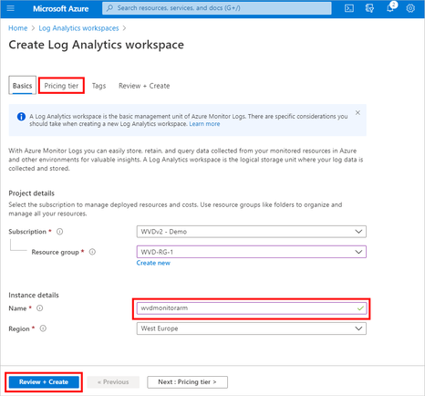Image resolution: width=425 pixels, height=396 pixels.
Task: Switch to the Tags tab
Action: point(98,86)
